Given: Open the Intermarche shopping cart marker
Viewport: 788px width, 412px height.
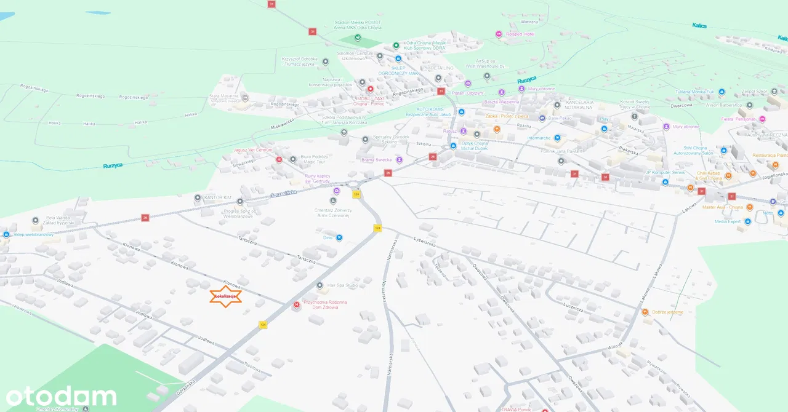Looking at the screenshot, I should pyautogui.click(x=557, y=138).
